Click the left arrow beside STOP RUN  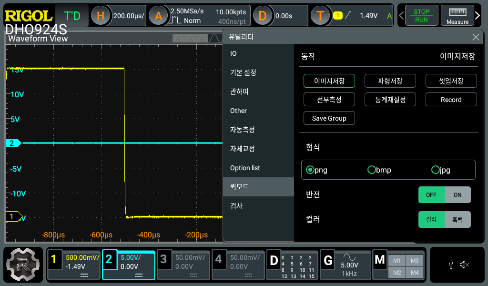(x=401, y=15)
